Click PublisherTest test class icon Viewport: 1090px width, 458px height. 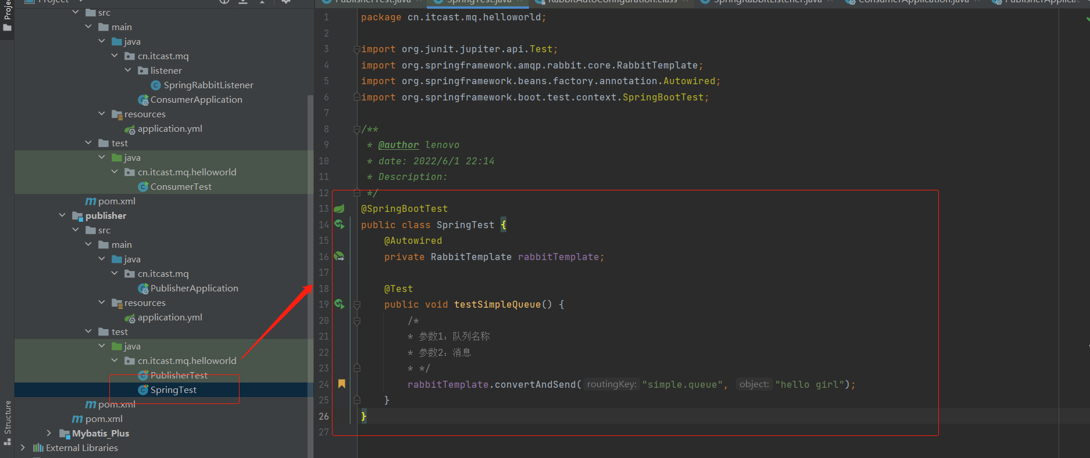click(143, 376)
